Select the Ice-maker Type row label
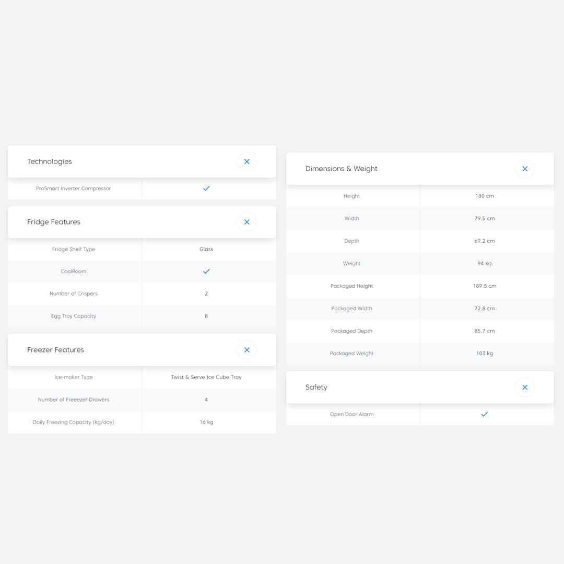 click(x=74, y=377)
